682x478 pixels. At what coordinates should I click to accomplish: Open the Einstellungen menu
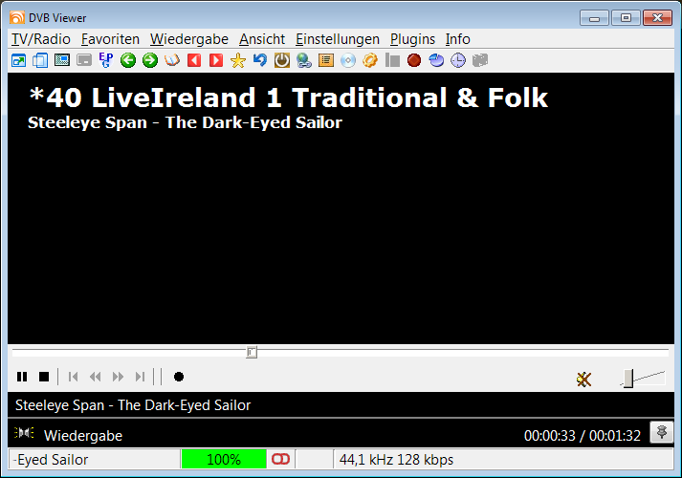point(338,39)
